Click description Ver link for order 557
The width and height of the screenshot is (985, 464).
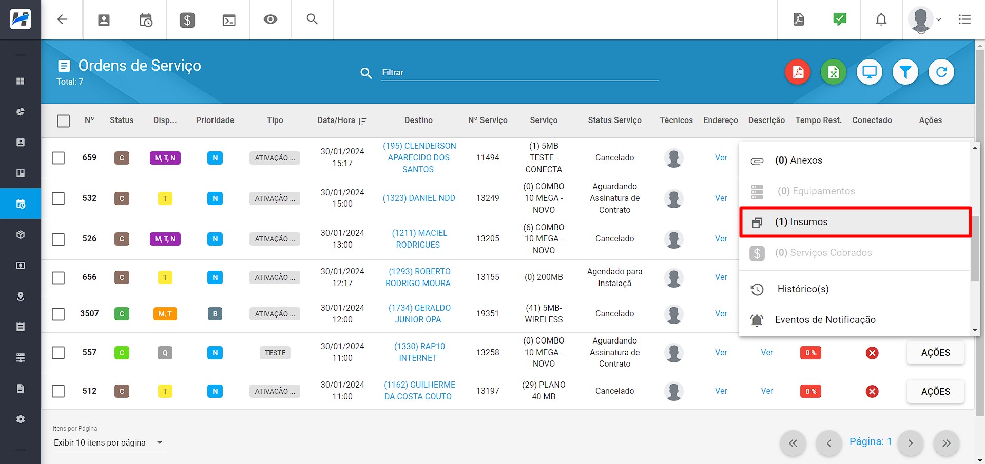tap(767, 353)
